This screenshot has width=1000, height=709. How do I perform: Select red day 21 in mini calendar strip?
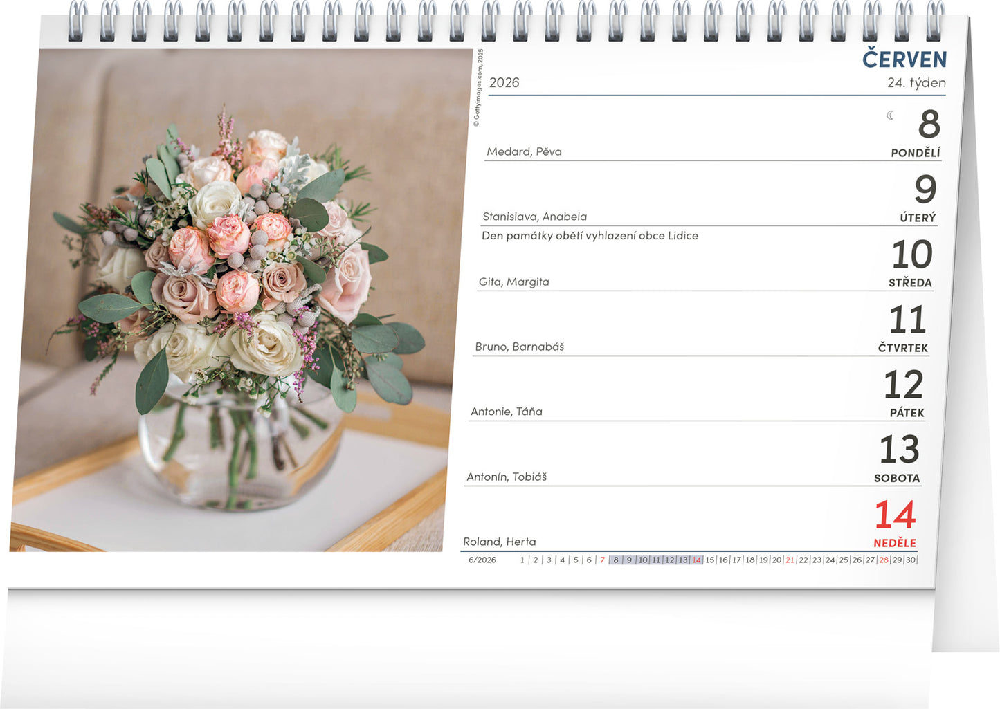tap(790, 560)
